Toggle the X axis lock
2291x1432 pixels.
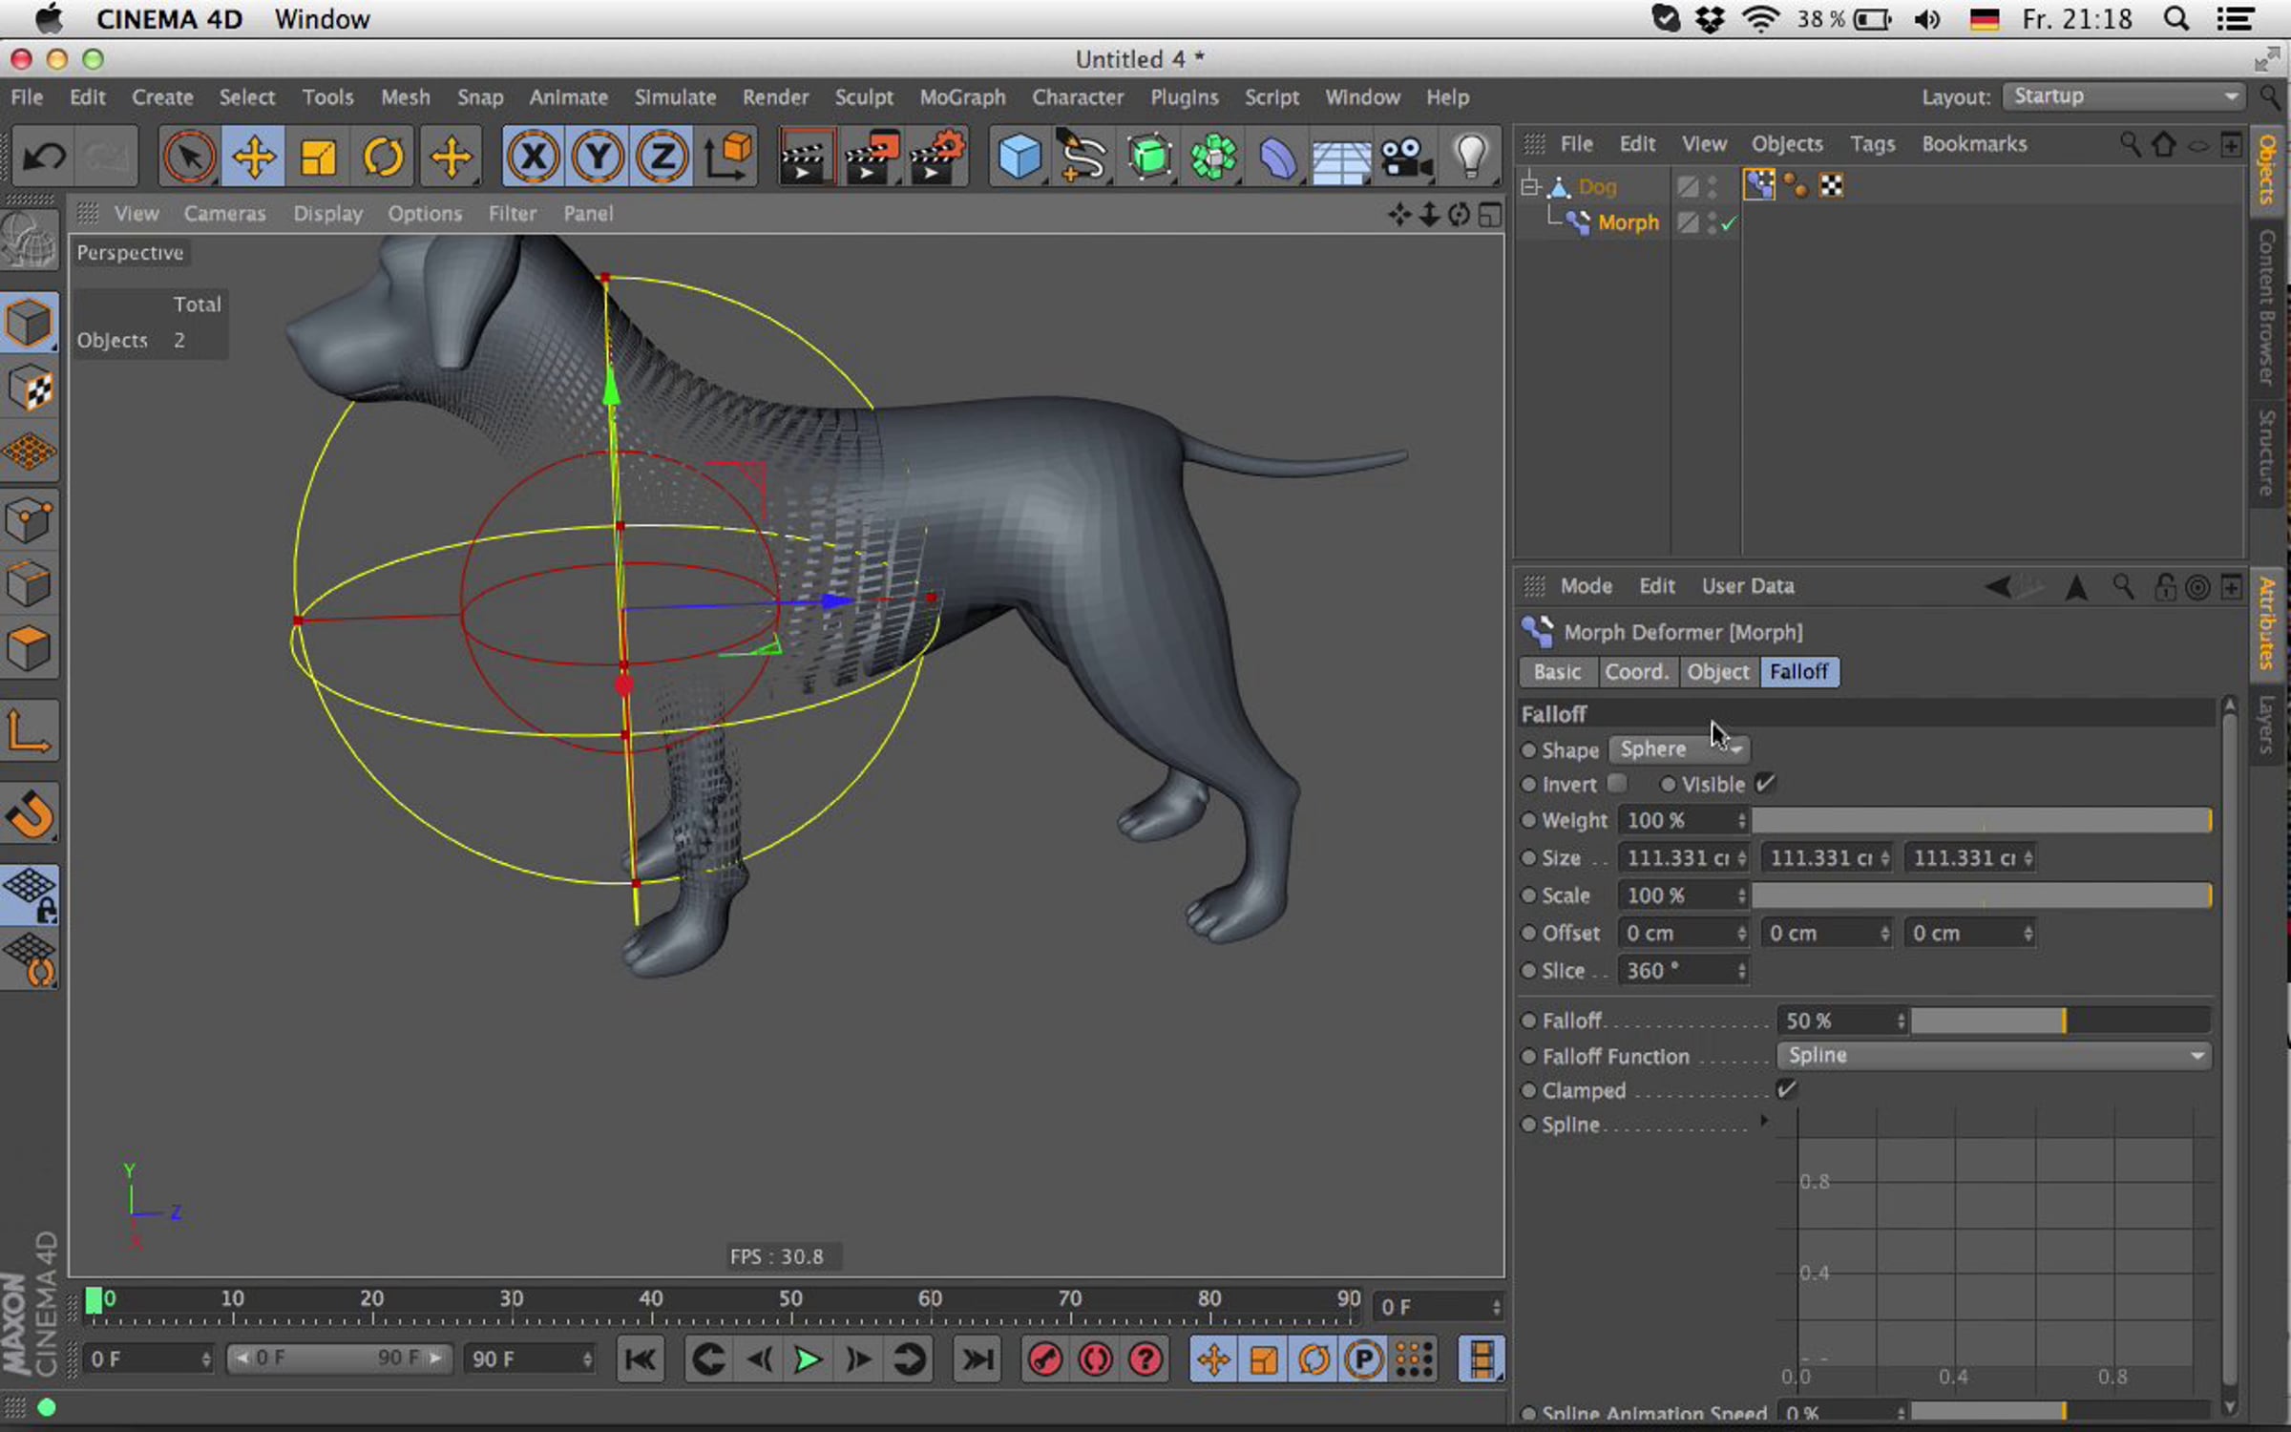(x=533, y=156)
